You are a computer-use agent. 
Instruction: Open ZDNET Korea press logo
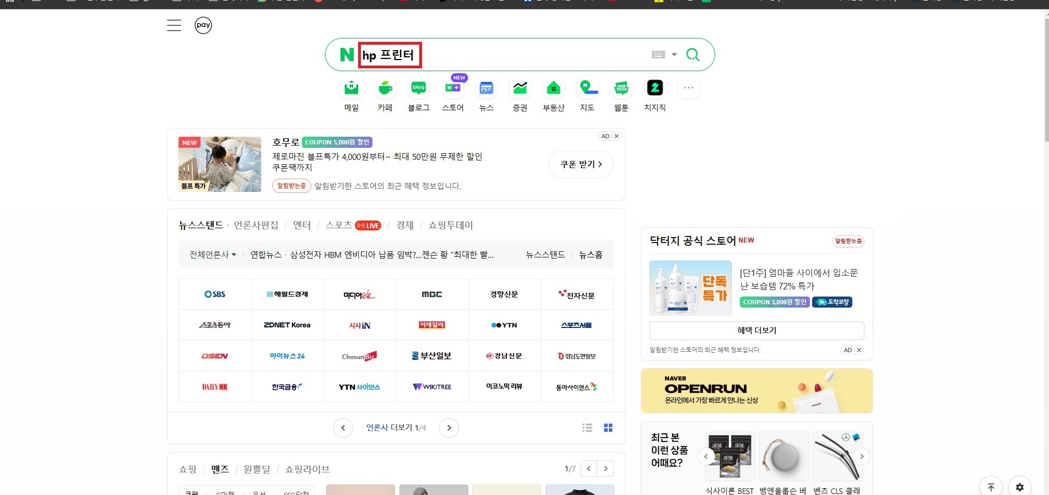(x=287, y=325)
